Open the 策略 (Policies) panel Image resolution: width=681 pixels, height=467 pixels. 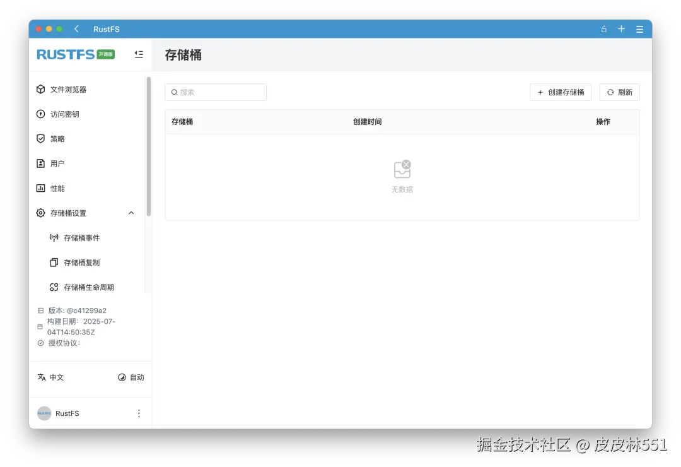[57, 139]
